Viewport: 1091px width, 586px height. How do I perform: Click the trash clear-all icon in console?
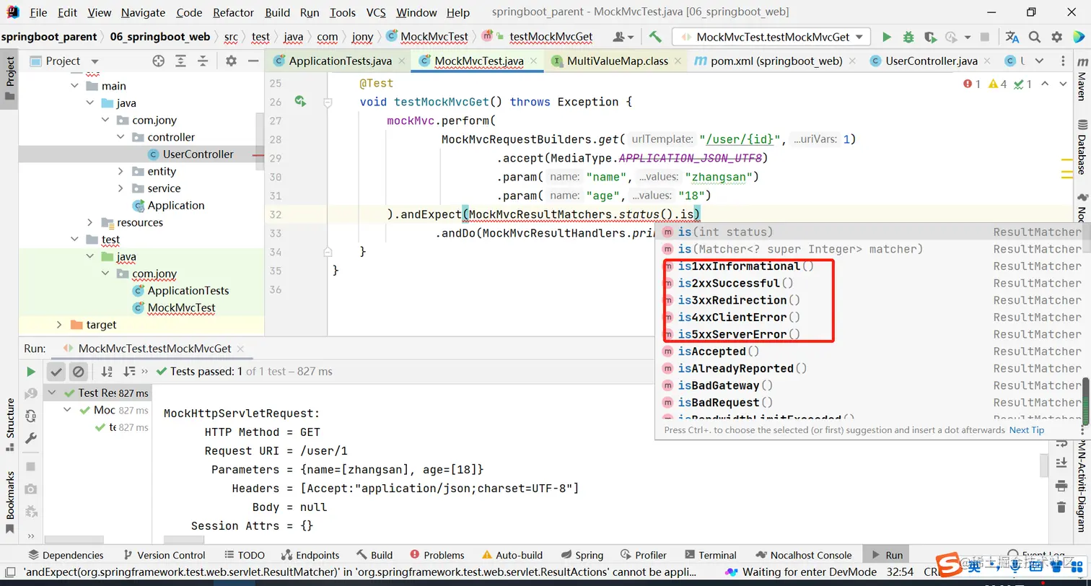[x=1061, y=507]
